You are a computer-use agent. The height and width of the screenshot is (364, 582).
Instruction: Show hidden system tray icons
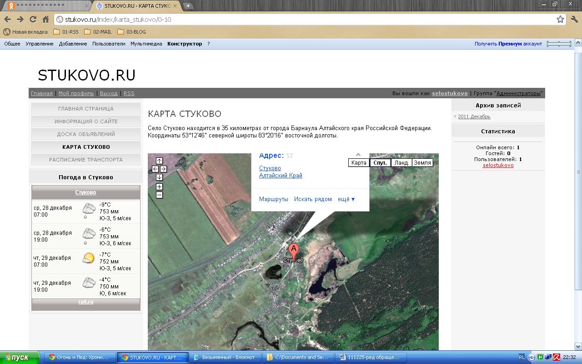tap(532, 357)
